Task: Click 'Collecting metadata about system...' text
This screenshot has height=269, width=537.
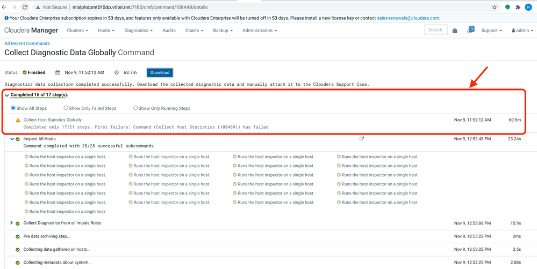Action: [x=57, y=263]
